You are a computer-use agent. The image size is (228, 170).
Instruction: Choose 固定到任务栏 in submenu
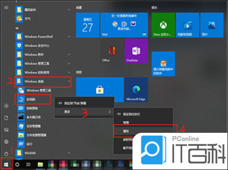(143, 114)
